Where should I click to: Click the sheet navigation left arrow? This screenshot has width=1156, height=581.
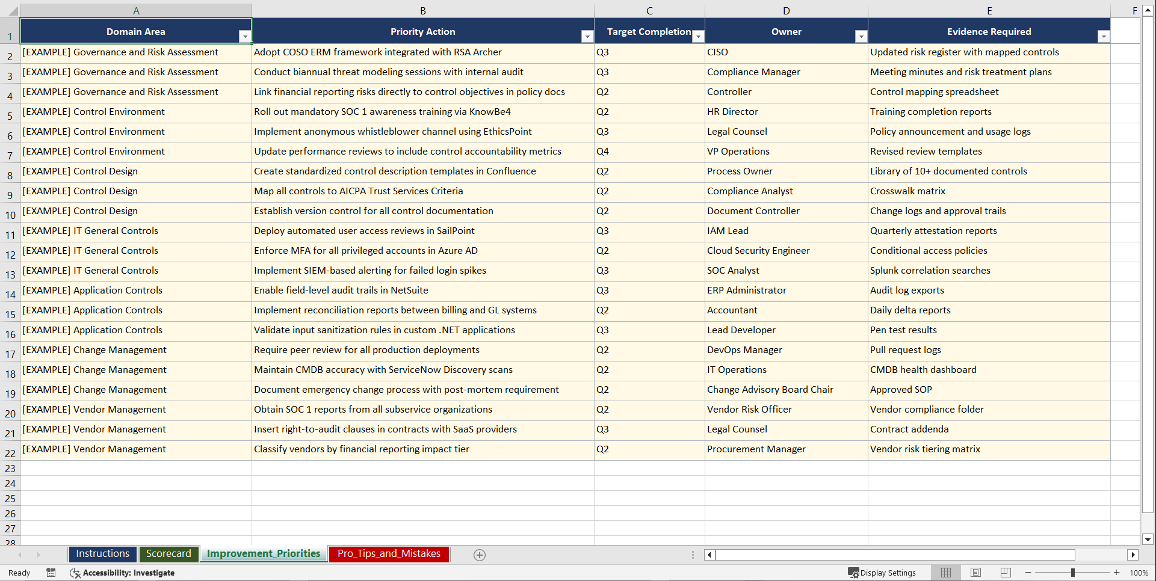[20, 555]
